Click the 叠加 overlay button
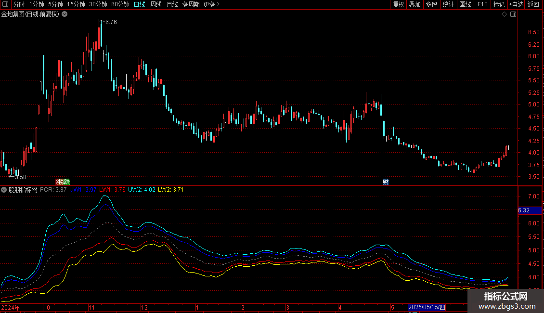Screen dimensions: 544x313 (414, 4)
